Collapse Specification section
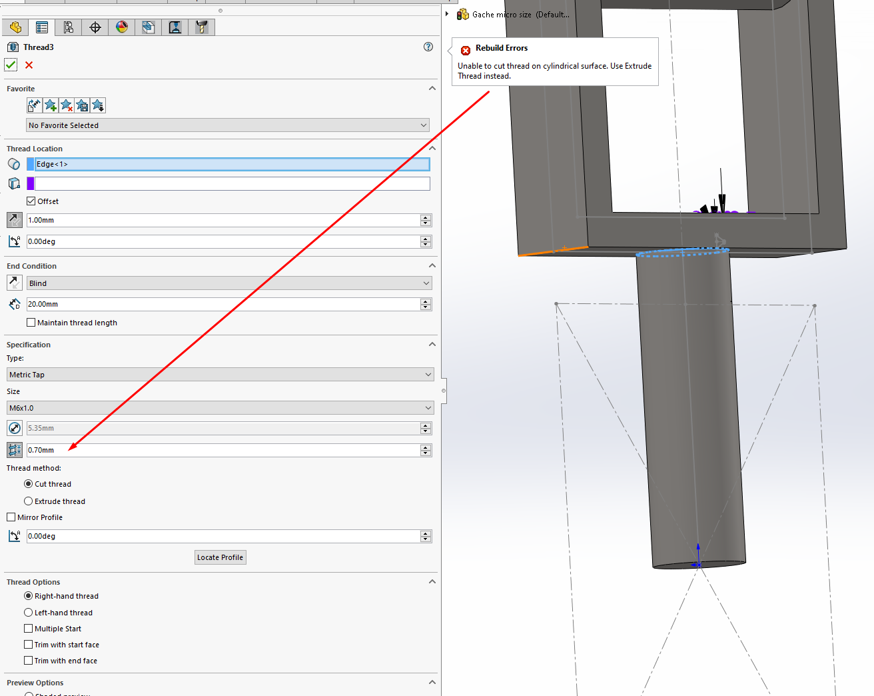 (432, 344)
